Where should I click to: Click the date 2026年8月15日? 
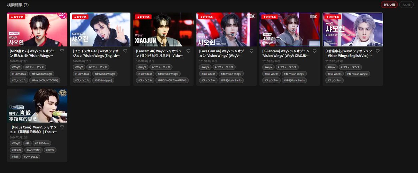coord(334,61)
